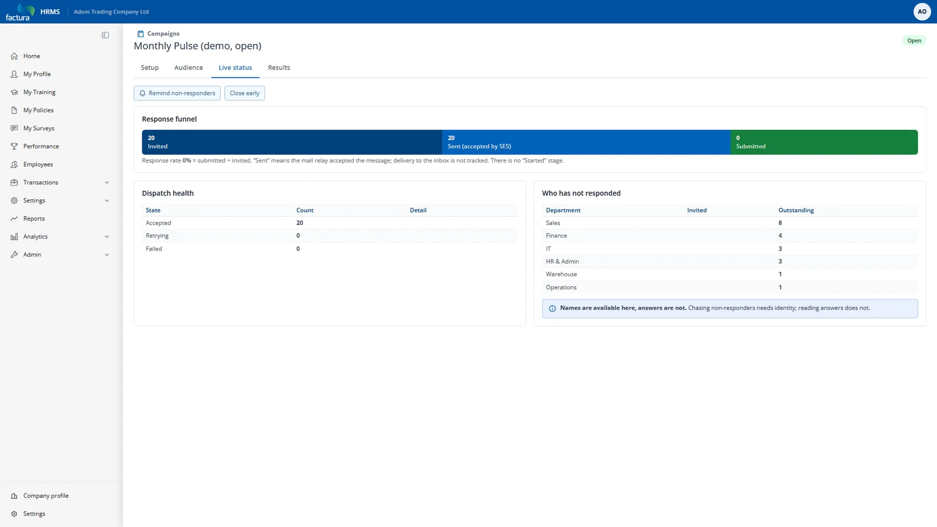Click the Close early button
Screen dimensions: 937x527
pyautogui.click(x=245, y=93)
